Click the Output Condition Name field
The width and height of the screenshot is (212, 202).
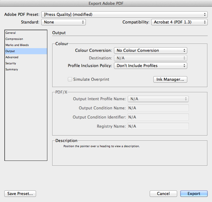158,108
